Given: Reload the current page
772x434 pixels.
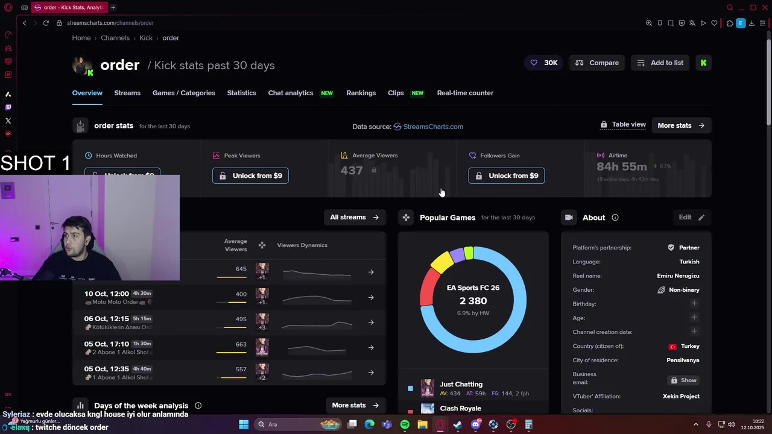Looking at the screenshot, I should pos(46,23).
